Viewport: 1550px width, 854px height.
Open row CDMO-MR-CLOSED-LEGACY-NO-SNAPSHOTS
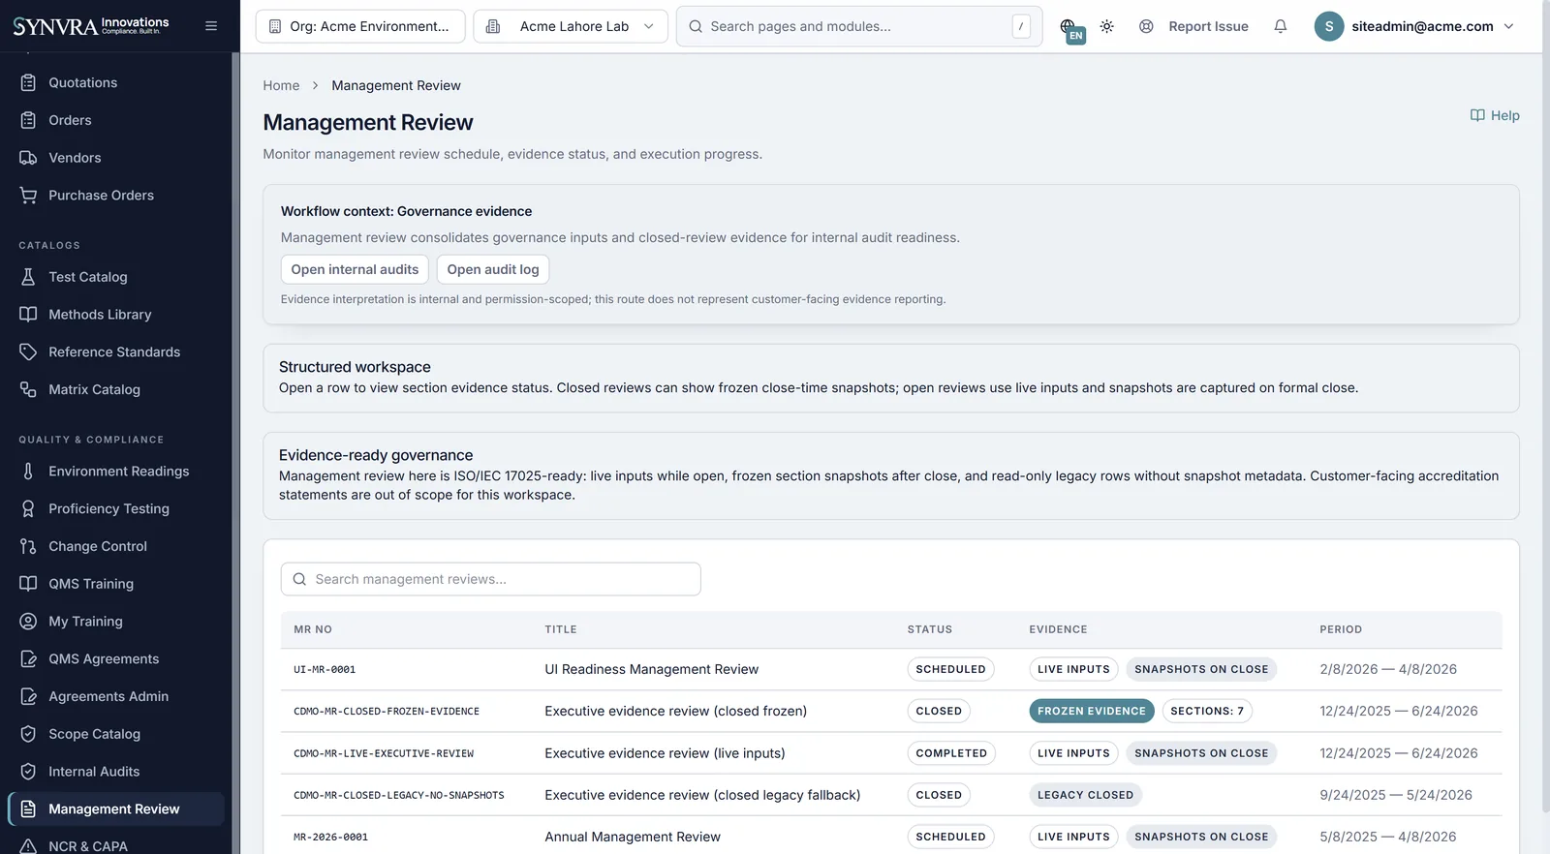[891, 795]
